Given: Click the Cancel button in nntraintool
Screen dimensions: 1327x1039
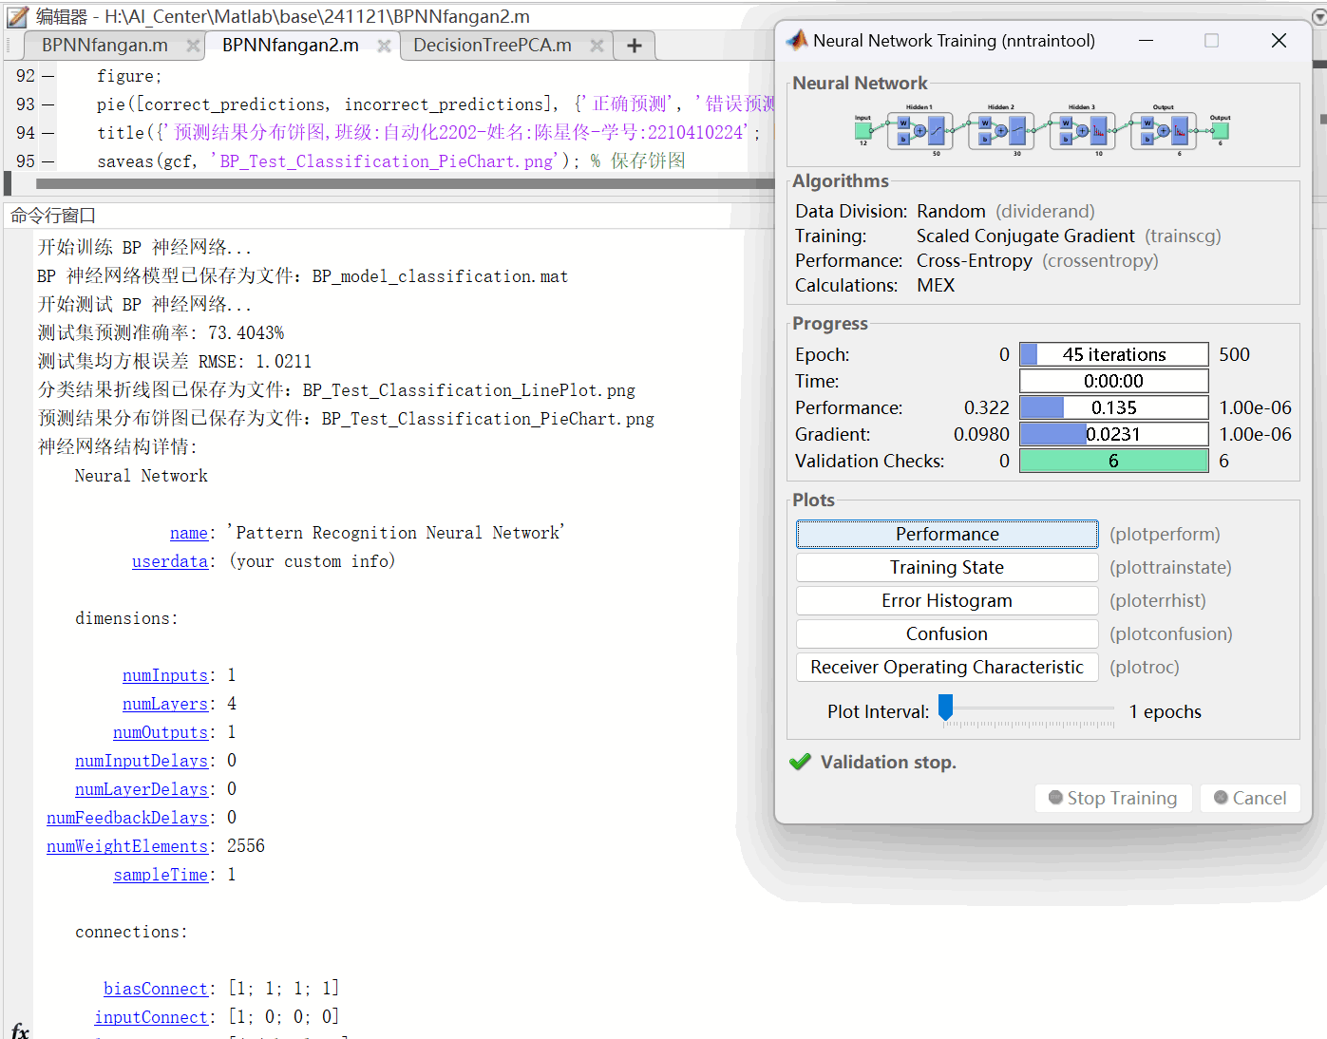Looking at the screenshot, I should 1250,798.
